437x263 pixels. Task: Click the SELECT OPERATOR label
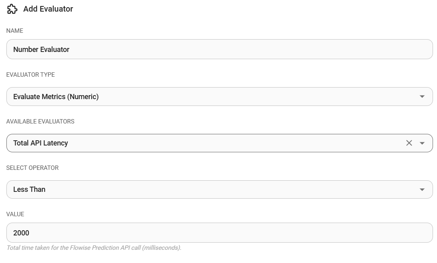(32, 168)
